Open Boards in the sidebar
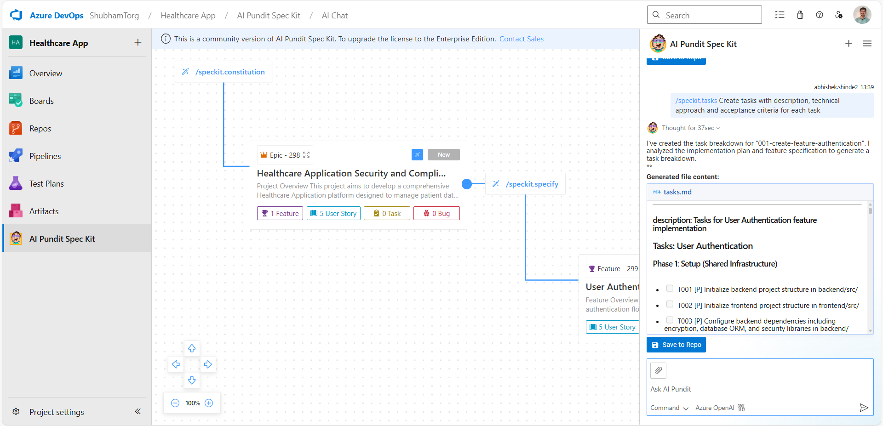The height and width of the screenshot is (426, 883). coord(41,101)
